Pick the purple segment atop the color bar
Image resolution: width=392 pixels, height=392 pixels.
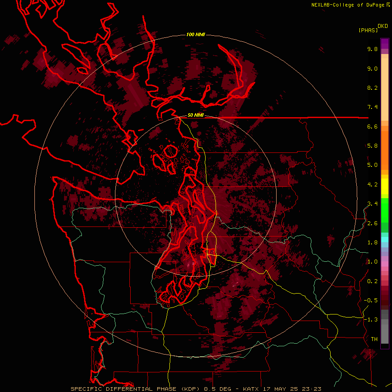click(x=385, y=44)
